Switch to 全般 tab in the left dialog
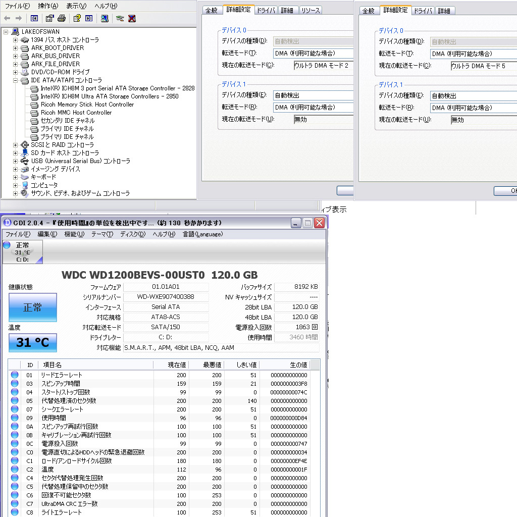The image size is (517, 517). click(x=212, y=11)
